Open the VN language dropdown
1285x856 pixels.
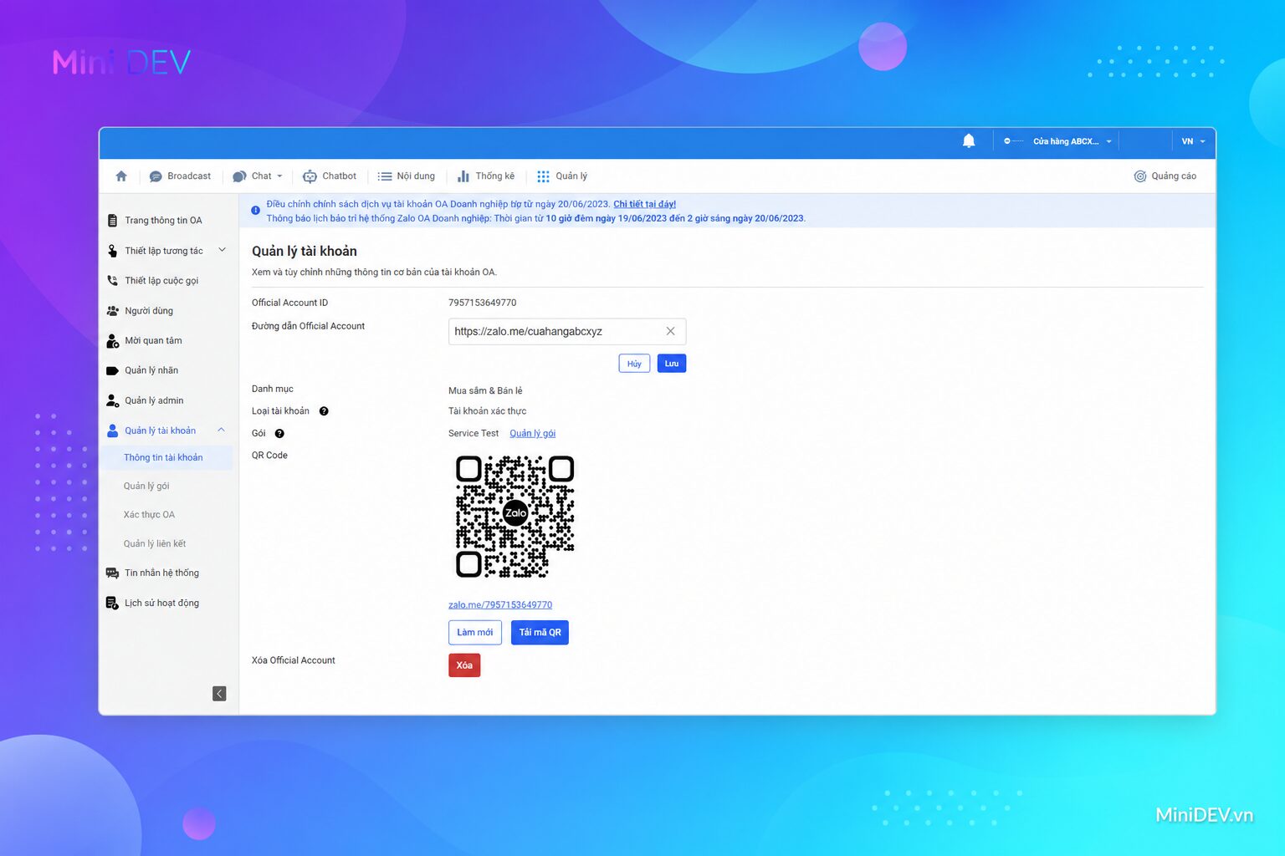click(x=1193, y=141)
